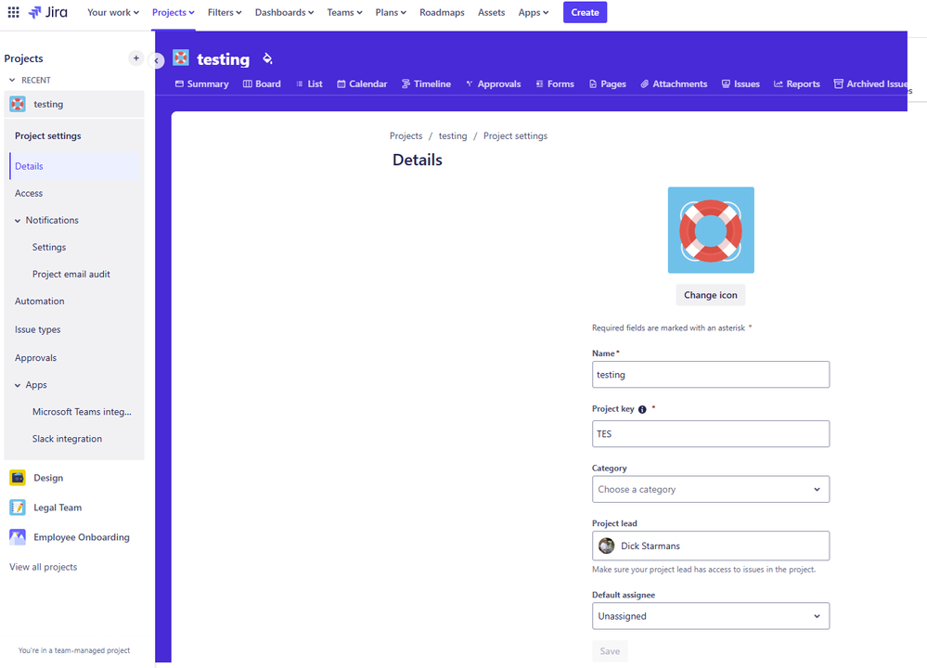Open notification Settings in sidebar

click(x=49, y=247)
